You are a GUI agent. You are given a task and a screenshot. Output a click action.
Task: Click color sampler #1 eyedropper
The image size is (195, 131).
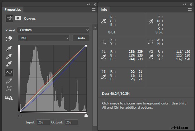[103, 57]
